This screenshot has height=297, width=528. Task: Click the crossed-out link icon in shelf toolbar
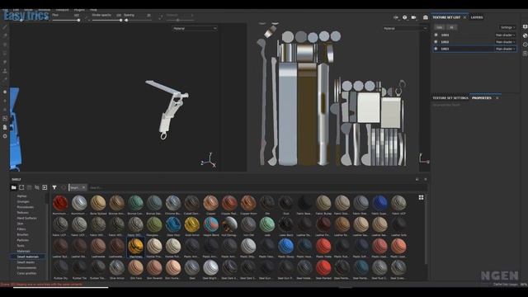click(x=37, y=187)
